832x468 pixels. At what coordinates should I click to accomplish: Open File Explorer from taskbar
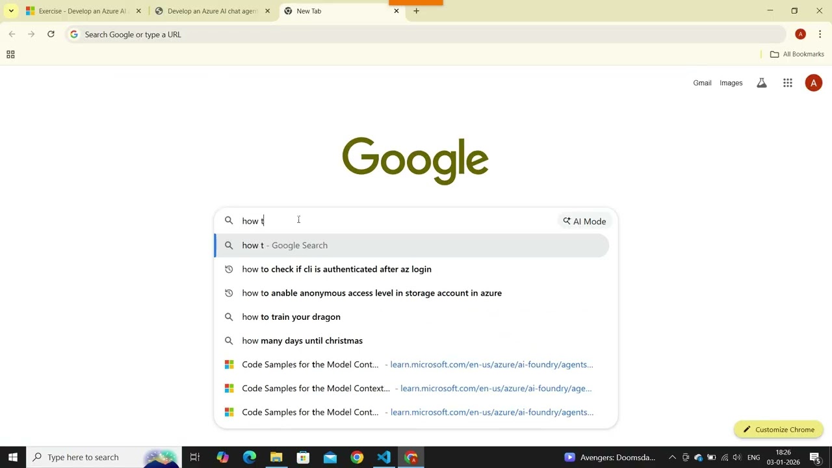point(276,458)
